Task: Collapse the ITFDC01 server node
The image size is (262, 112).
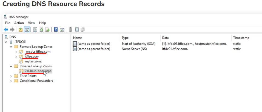Action: point(6,42)
